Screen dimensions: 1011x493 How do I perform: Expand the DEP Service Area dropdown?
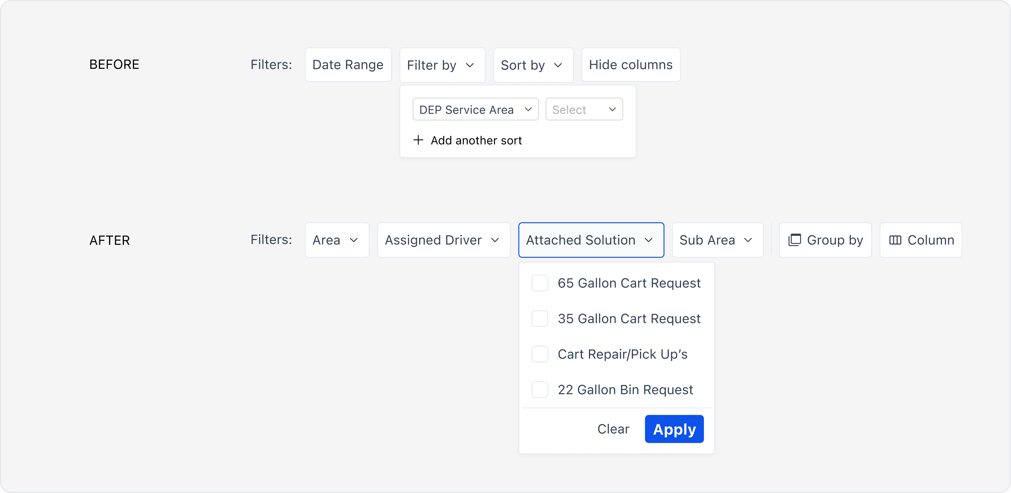pos(476,109)
